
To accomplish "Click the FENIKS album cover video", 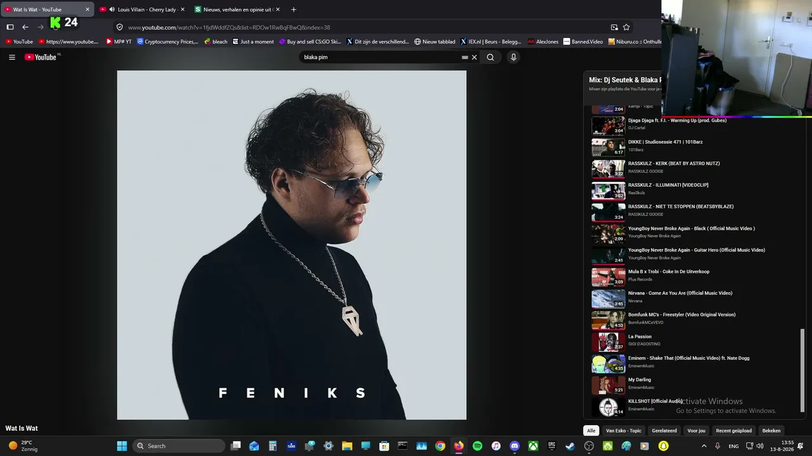I will (x=292, y=245).
